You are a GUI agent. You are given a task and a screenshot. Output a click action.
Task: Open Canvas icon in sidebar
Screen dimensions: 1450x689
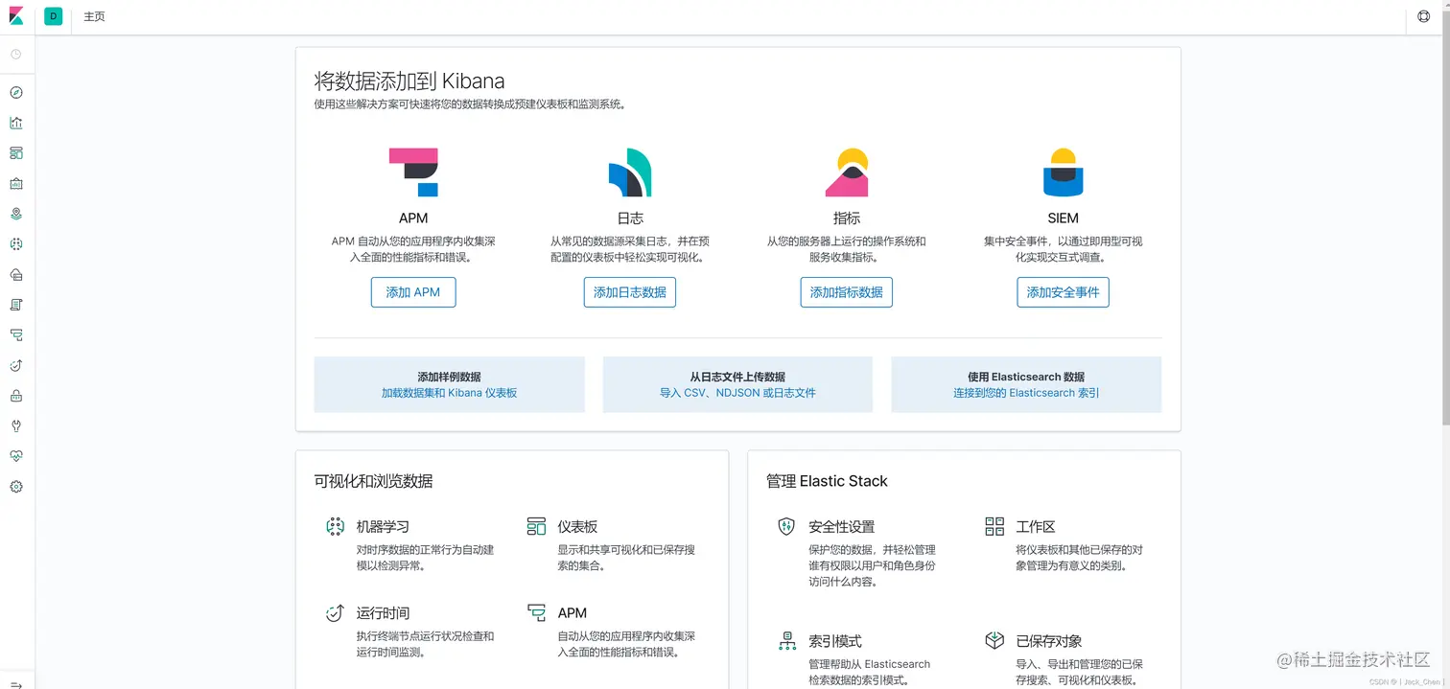(16, 184)
